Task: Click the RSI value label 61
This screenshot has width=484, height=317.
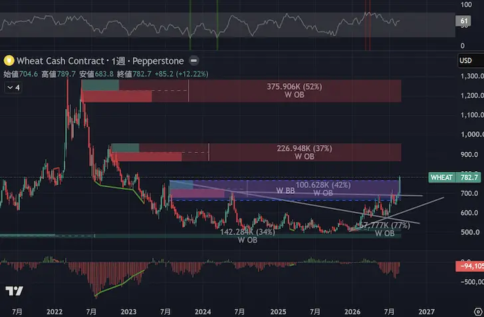Action: tap(463, 21)
